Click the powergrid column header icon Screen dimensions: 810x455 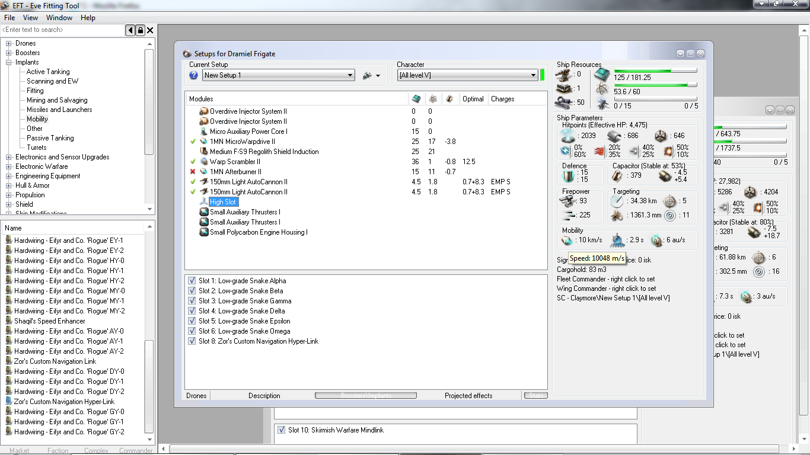(433, 99)
